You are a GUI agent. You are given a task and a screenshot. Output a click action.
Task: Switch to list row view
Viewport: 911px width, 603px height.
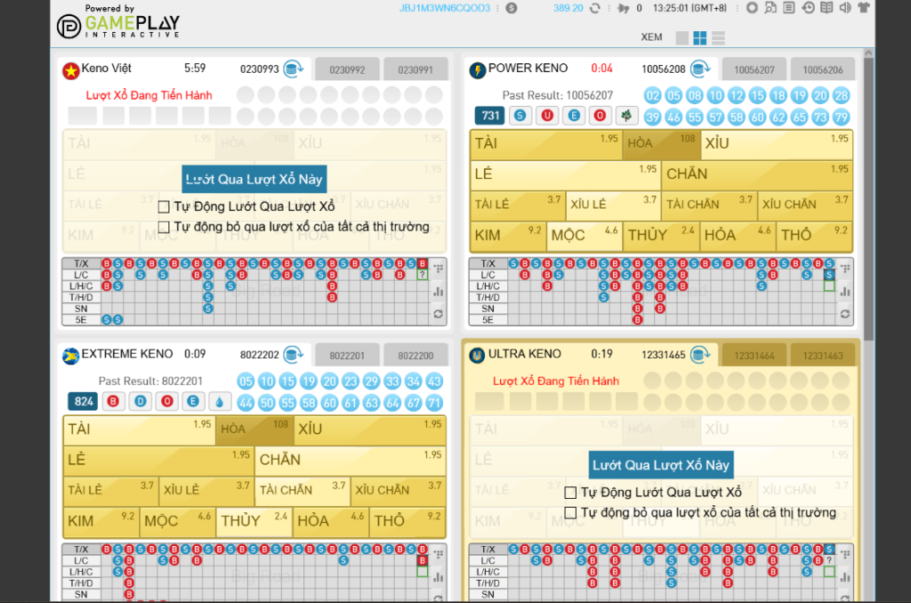tap(718, 38)
